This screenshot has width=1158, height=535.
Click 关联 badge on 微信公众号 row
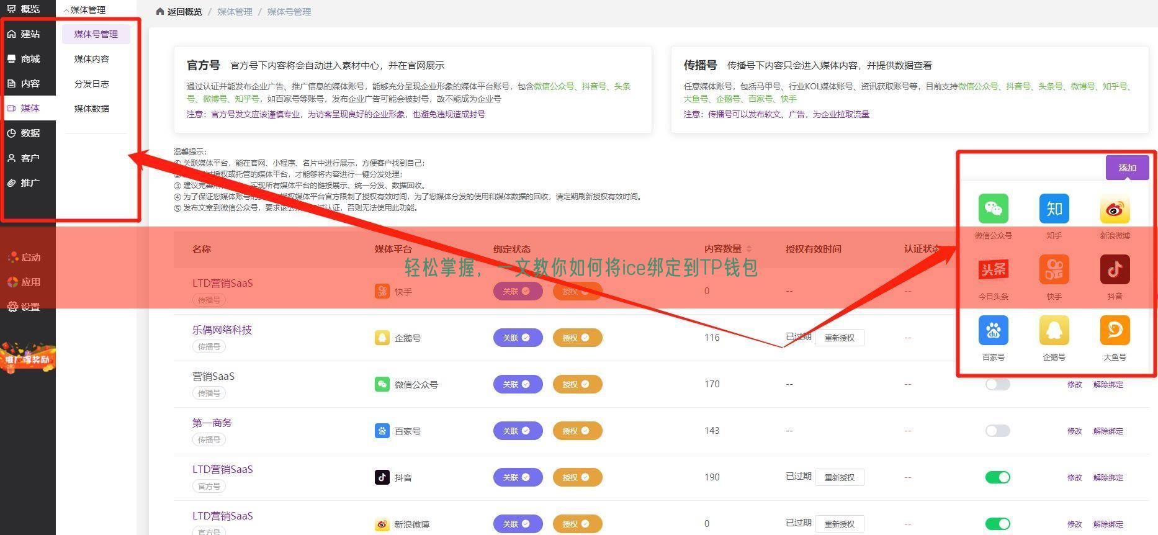pyautogui.click(x=518, y=384)
